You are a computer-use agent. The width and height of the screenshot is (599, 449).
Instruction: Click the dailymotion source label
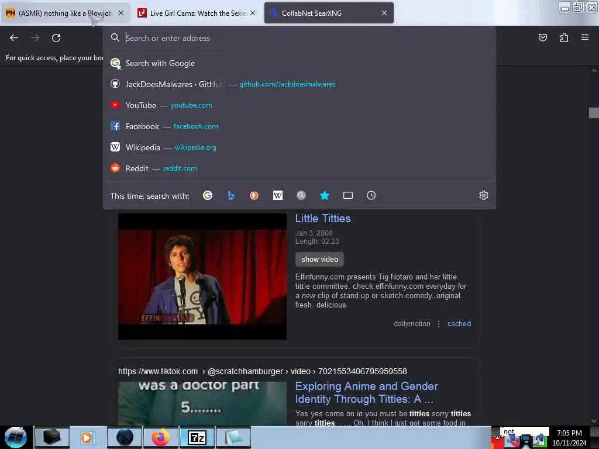pos(412,324)
